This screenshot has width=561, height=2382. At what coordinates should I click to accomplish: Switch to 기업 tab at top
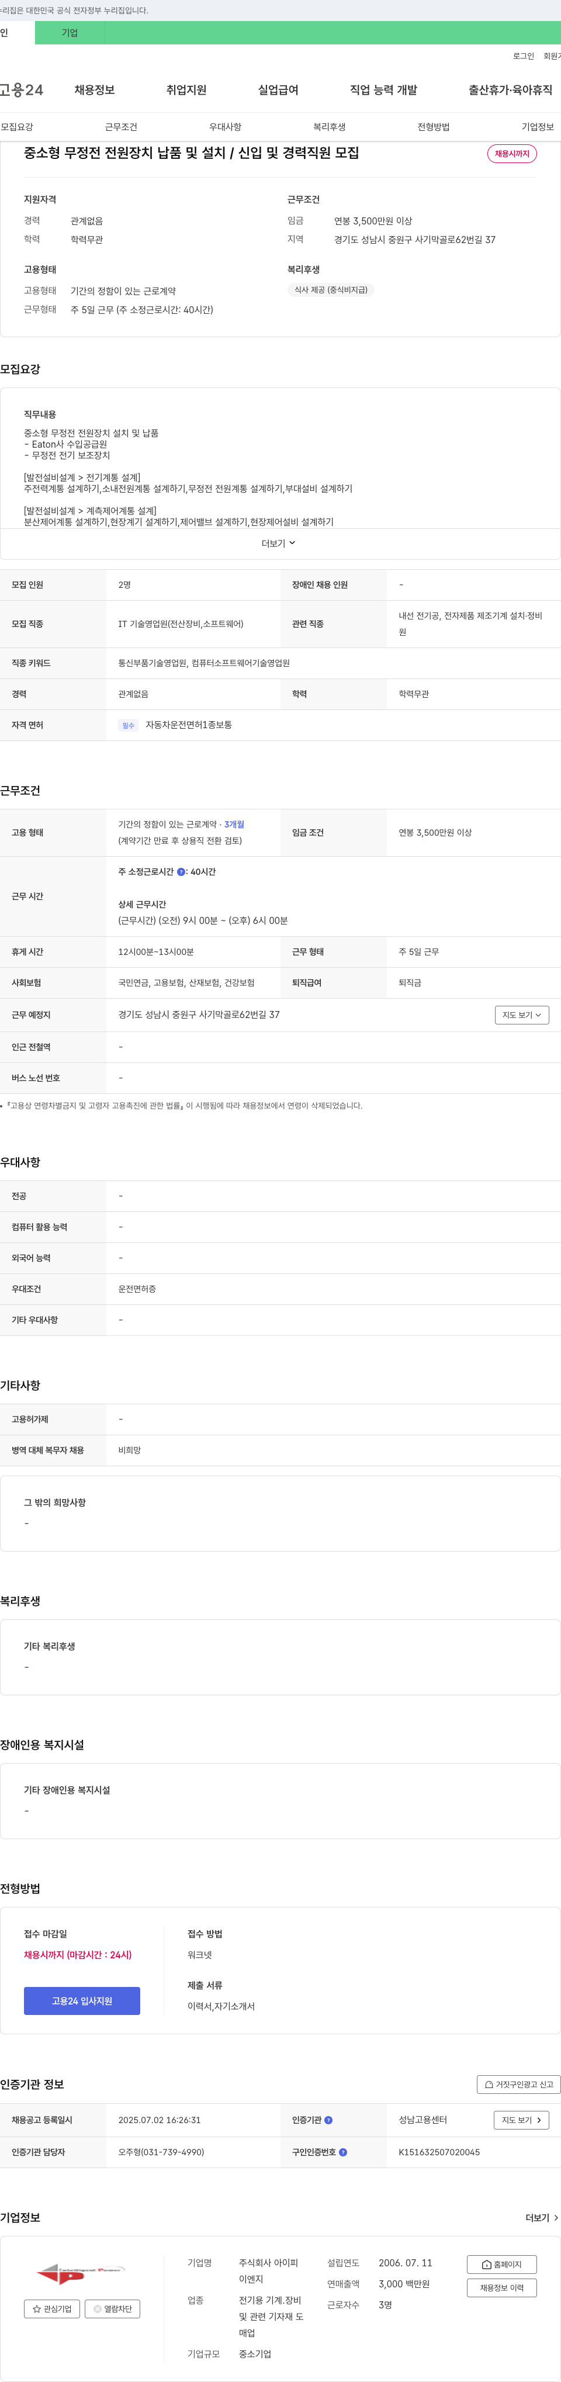[x=70, y=32]
